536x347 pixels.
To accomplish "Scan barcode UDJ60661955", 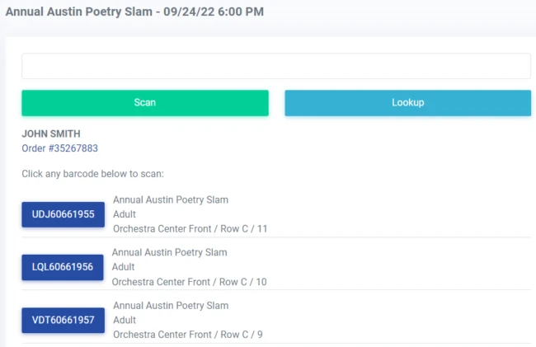I will click(x=63, y=215).
